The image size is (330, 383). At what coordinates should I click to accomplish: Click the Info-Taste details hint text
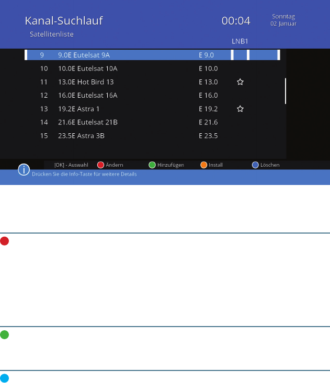pos(84,174)
